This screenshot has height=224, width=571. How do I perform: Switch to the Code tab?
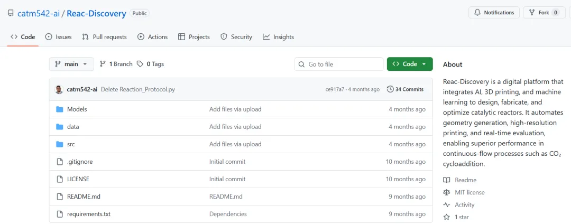[23, 37]
